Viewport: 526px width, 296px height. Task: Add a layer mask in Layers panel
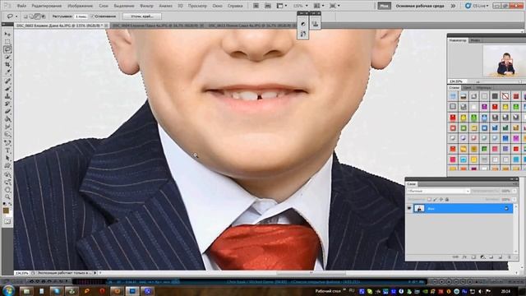[x=473, y=257]
